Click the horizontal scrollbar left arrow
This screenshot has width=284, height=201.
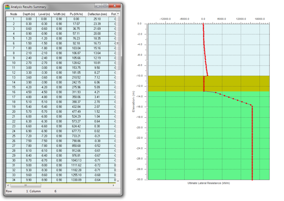coord(8,185)
